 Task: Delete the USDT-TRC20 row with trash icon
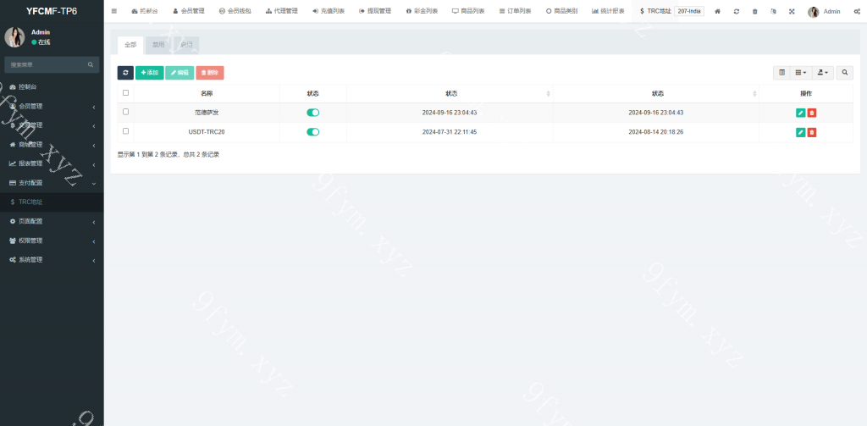[x=812, y=132]
